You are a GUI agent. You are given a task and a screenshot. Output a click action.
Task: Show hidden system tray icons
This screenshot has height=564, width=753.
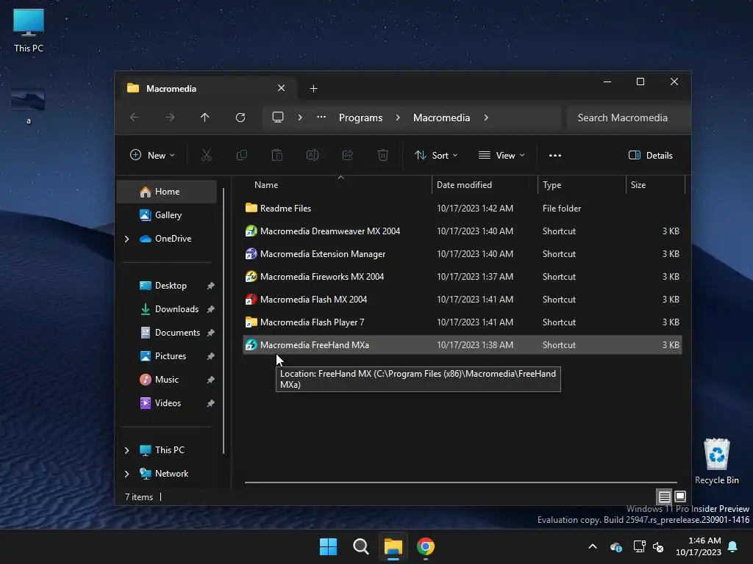click(593, 546)
